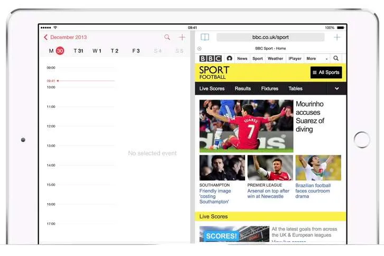
Task: Select Wednesday 1 in week strip
Action: tap(97, 51)
